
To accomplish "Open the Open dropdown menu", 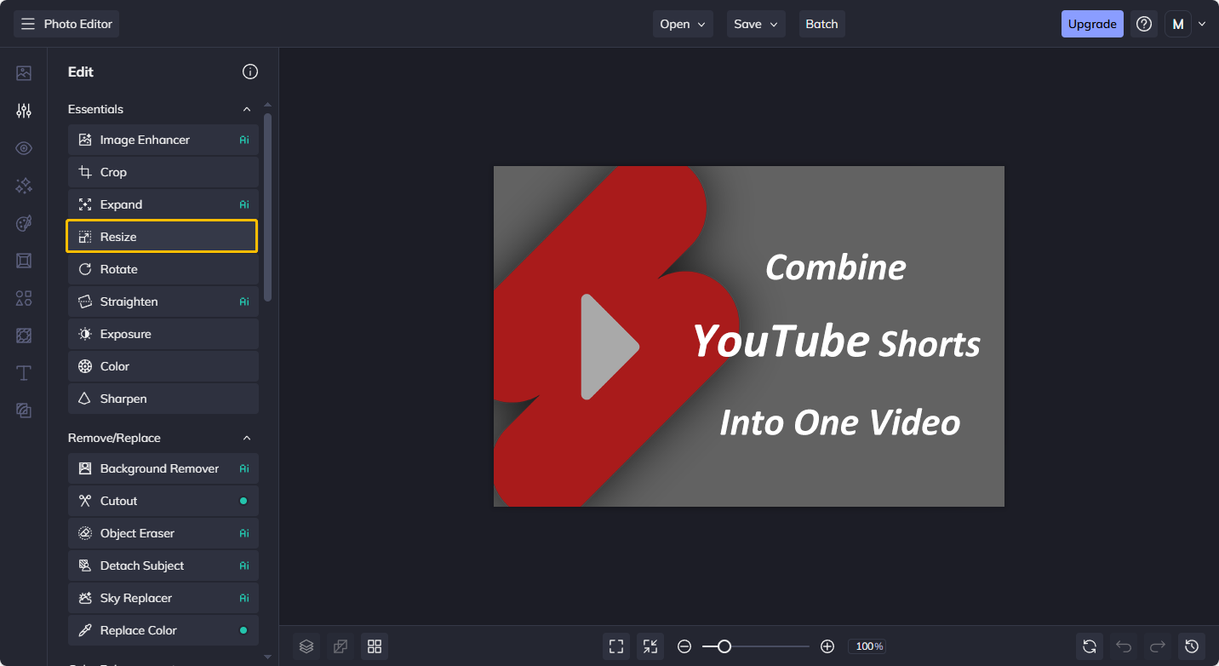I will (x=684, y=24).
